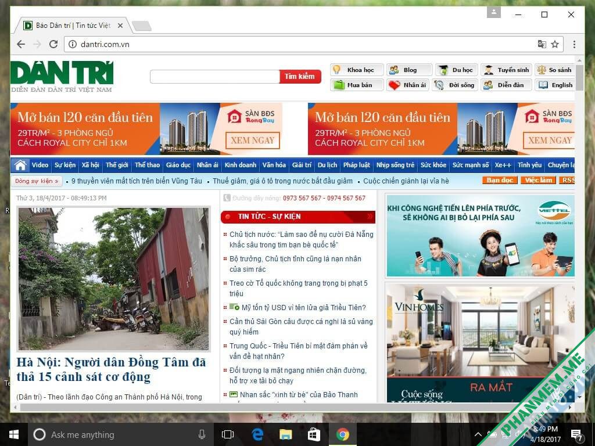Open the Kinh doanh menu item
Image resolution: width=595 pixels, height=446 pixels.
(x=240, y=165)
